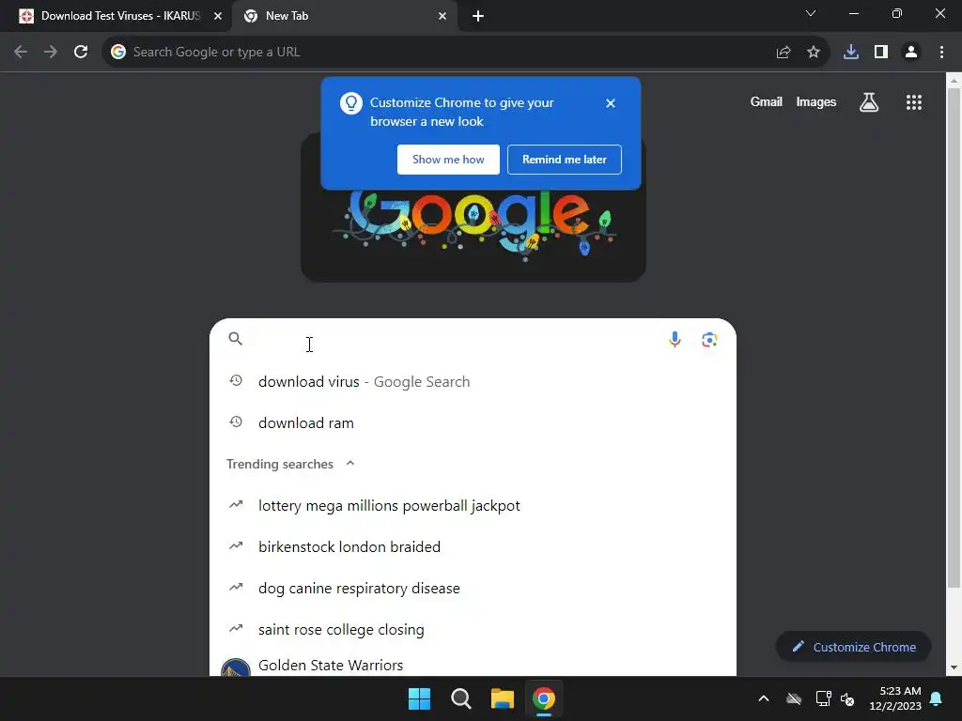Screen dimensions: 962x721
Task: Close the Download Test Viruses tab
Action: 218,16
